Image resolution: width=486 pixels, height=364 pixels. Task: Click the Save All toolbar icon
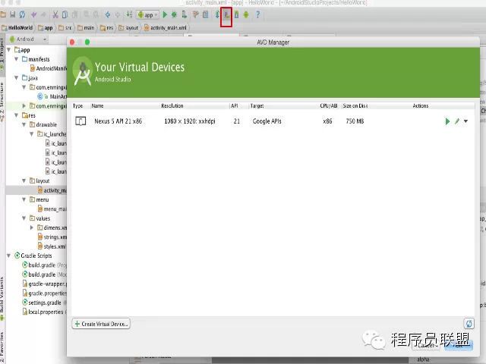pos(13,14)
